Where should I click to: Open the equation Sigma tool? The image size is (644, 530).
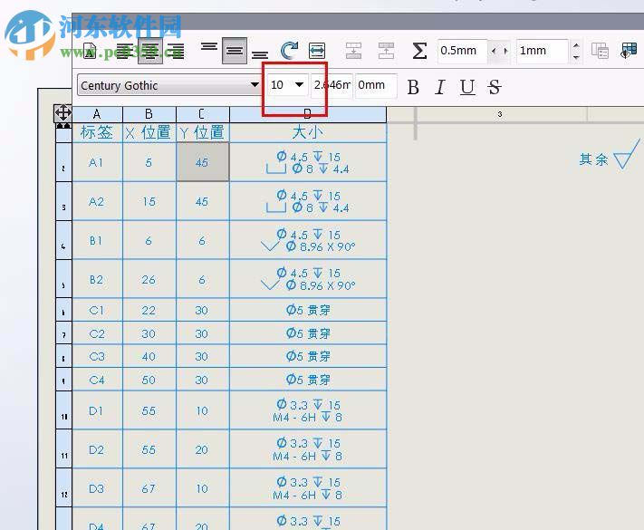tap(419, 51)
